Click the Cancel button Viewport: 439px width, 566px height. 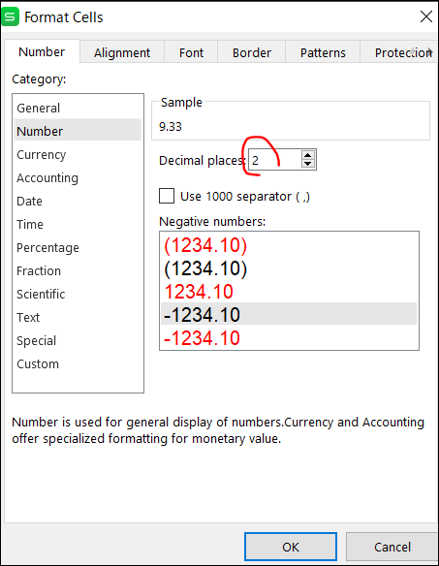(392, 547)
